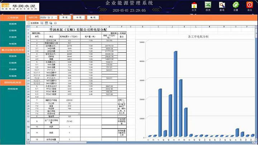
Task: Open the last sidebar report item
Action: coord(13,89)
